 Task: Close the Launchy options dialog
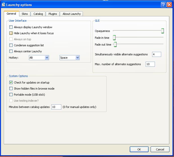tap(169, 5)
